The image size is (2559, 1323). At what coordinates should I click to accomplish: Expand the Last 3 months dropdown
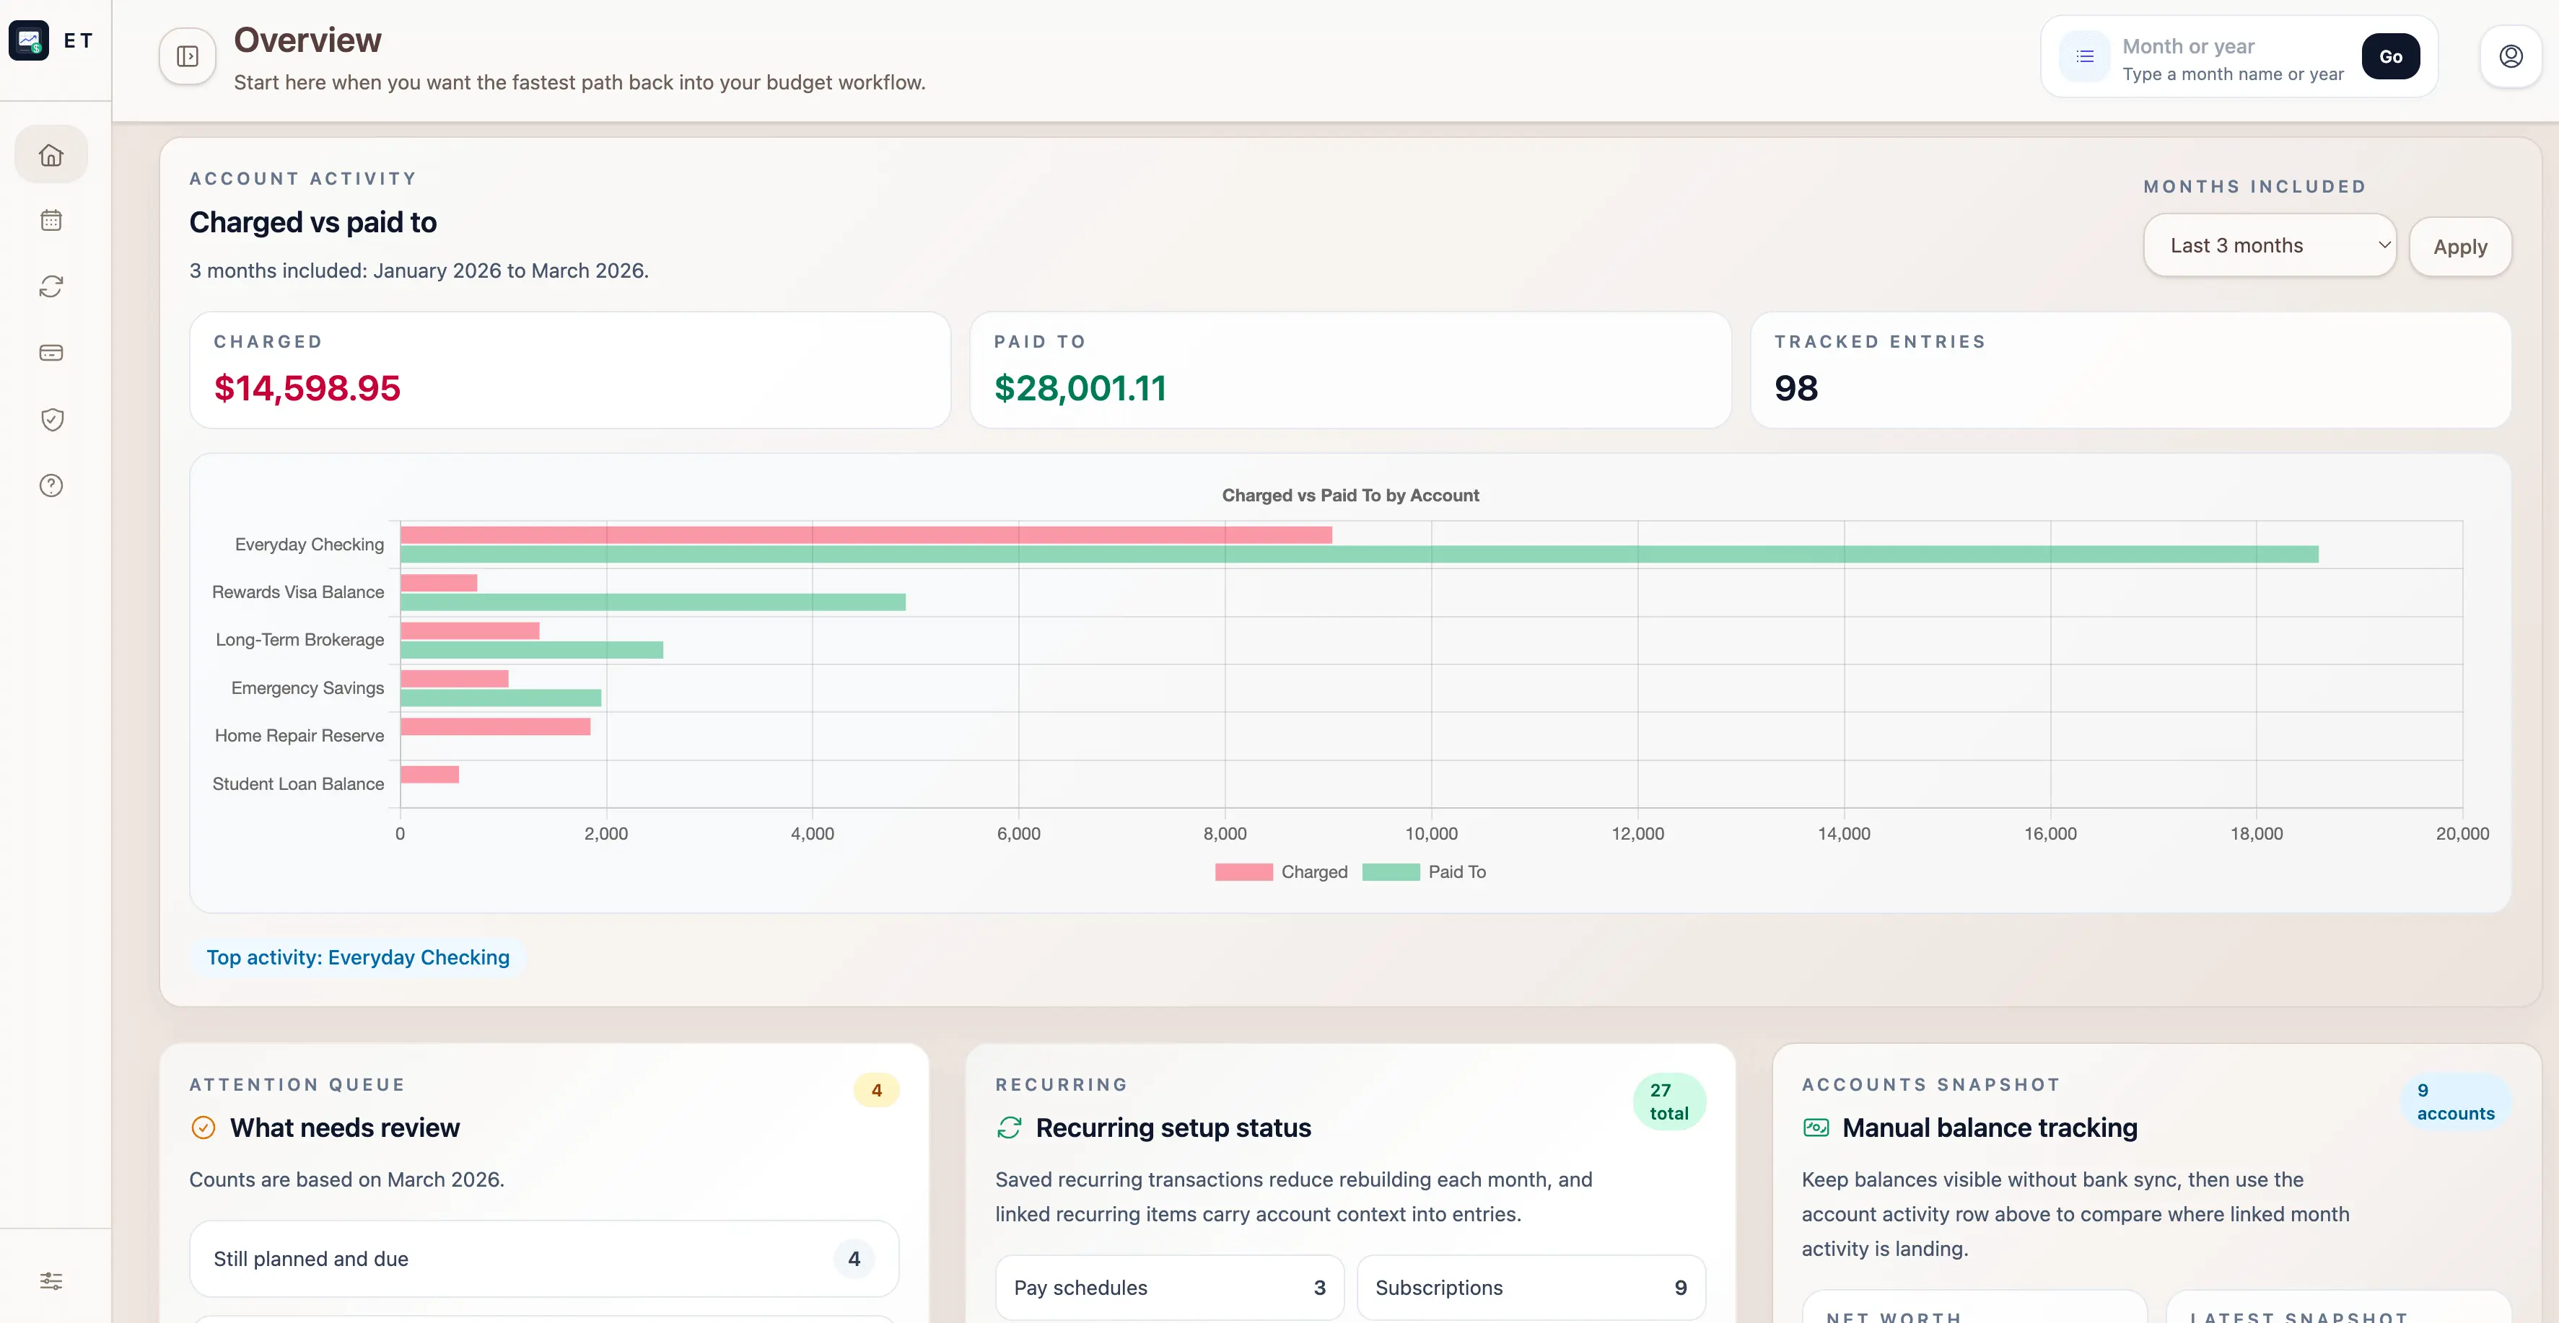[2269, 245]
